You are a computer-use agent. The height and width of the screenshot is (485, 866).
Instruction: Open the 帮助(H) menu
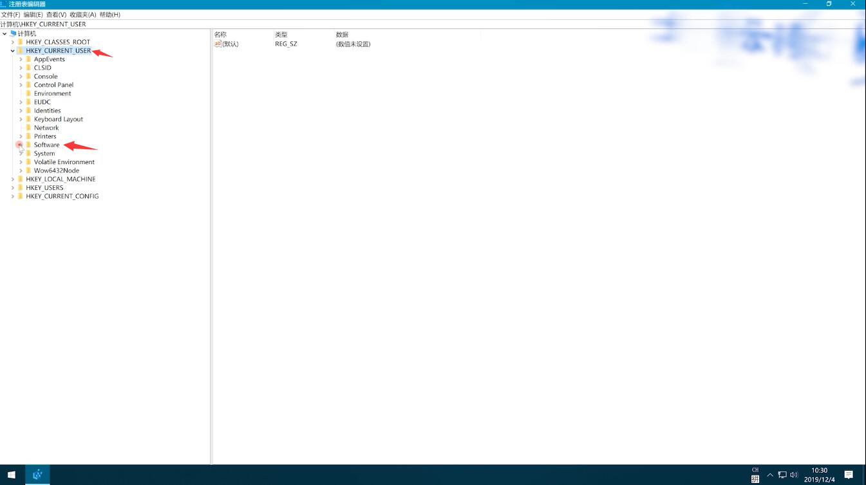(x=110, y=15)
